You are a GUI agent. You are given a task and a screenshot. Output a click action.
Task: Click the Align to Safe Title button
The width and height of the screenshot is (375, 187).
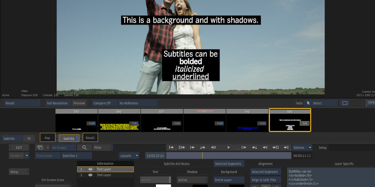tap(264, 180)
